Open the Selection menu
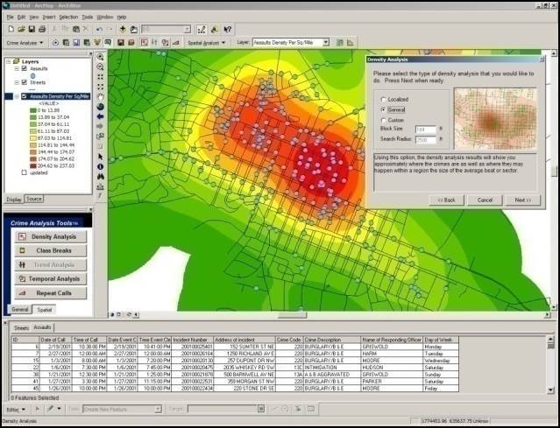Viewport: 560px width, 428px height. tap(68, 18)
